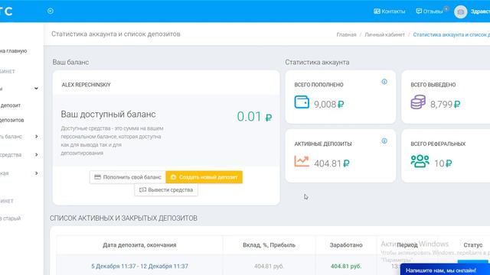Expand the first sidebar menu with down chevron

36,89
